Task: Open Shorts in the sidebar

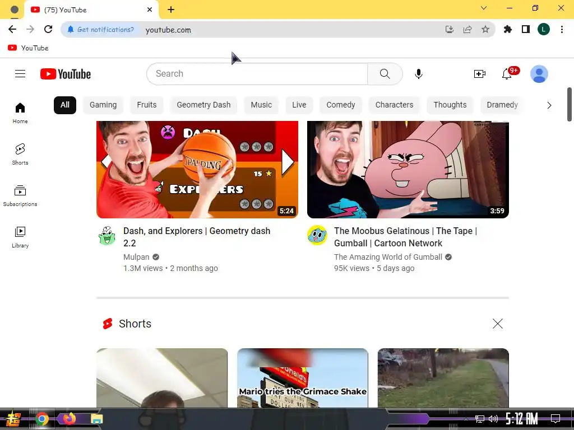Action: coord(20,155)
